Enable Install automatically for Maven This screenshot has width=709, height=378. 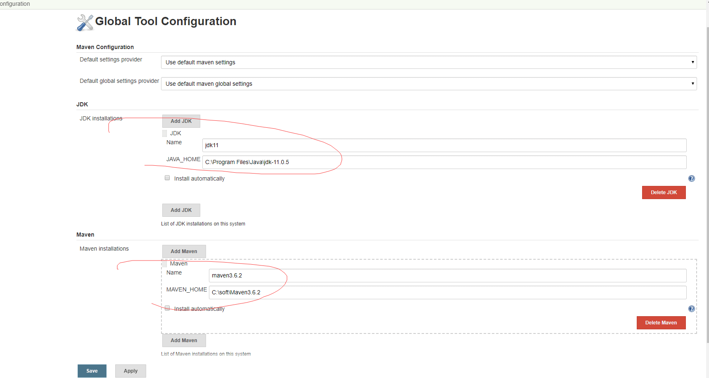click(x=167, y=308)
